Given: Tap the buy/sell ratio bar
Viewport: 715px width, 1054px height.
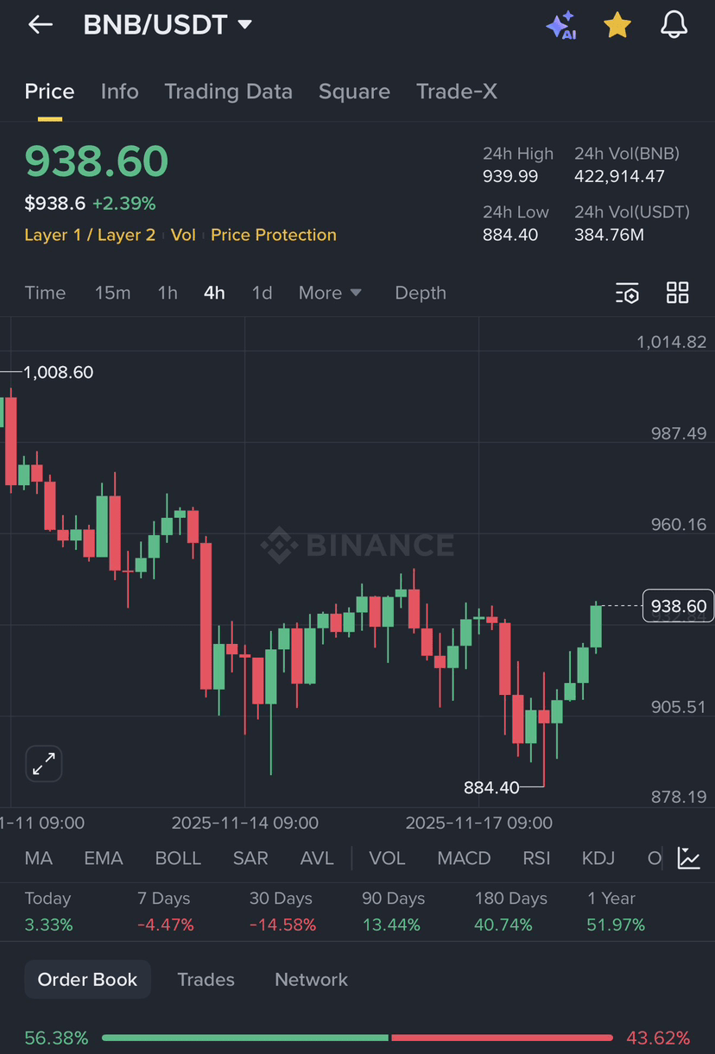Looking at the screenshot, I should pyautogui.click(x=357, y=1038).
